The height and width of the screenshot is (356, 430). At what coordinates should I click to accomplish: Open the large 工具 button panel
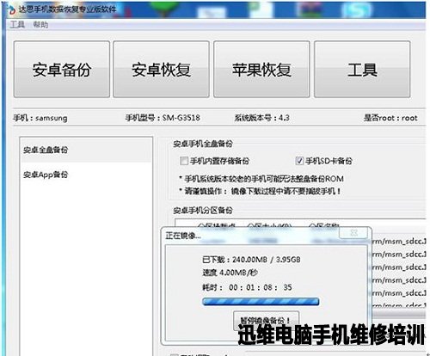click(x=362, y=69)
